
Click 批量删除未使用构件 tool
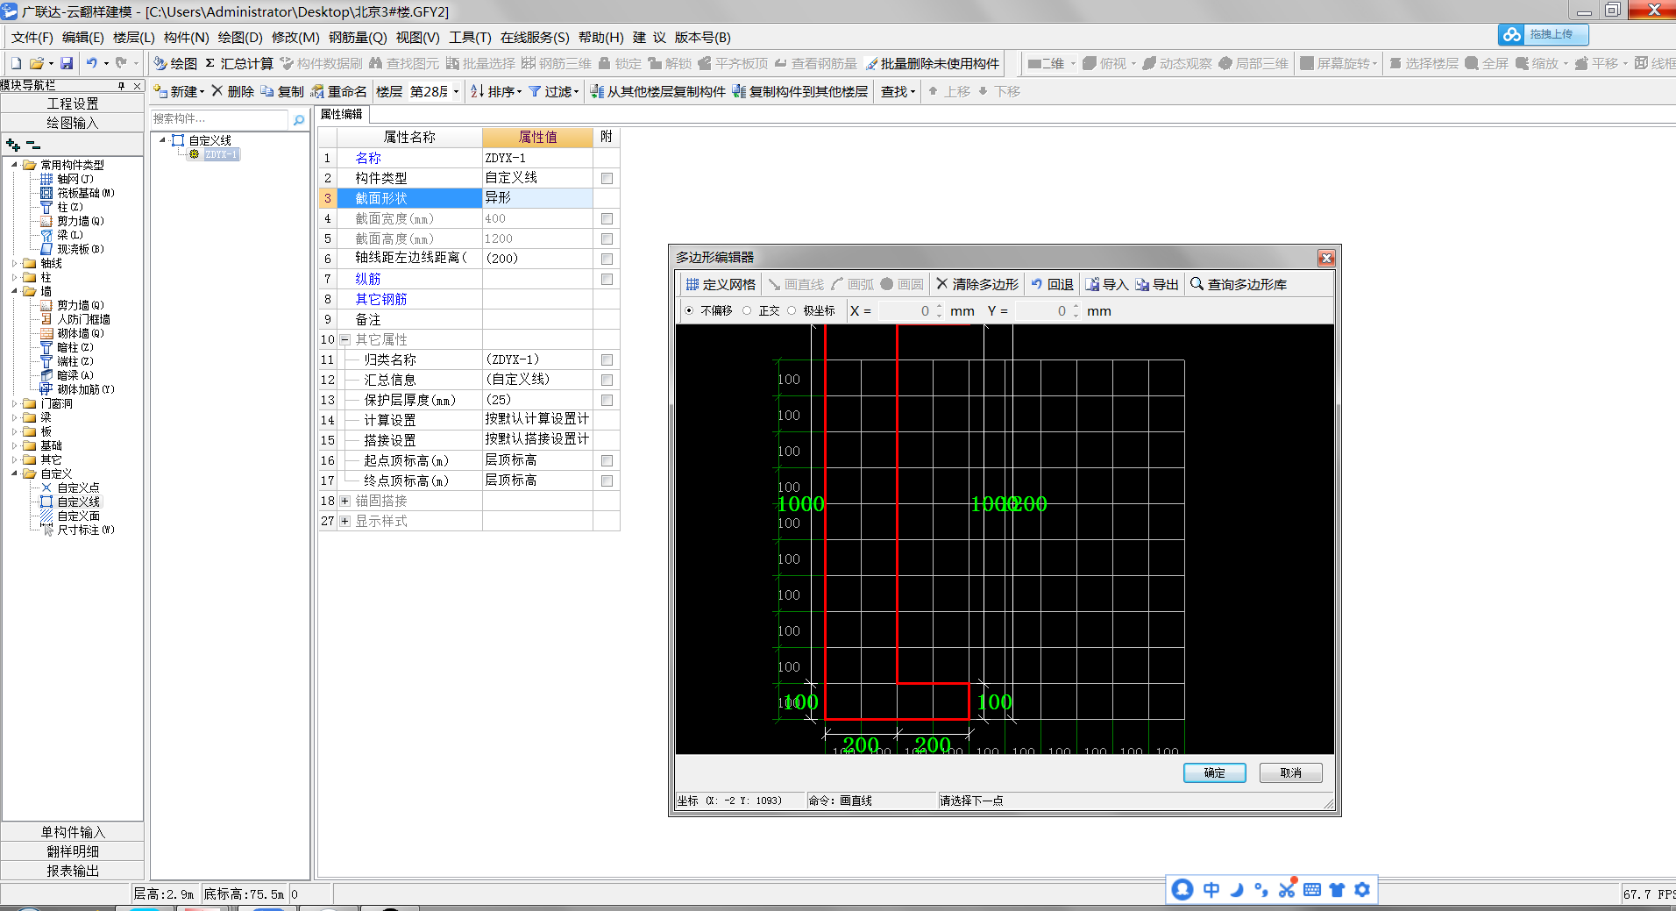tap(932, 63)
